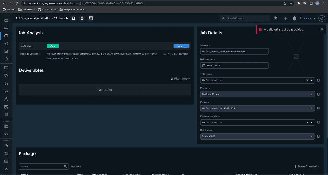Open Date Created sort dropdown in Packages

coord(307,166)
